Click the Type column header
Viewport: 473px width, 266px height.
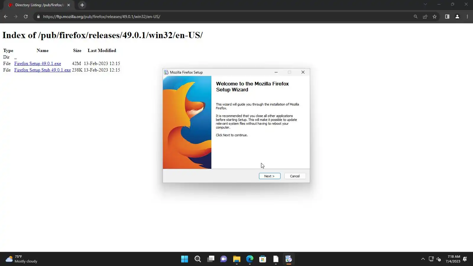click(8, 51)
